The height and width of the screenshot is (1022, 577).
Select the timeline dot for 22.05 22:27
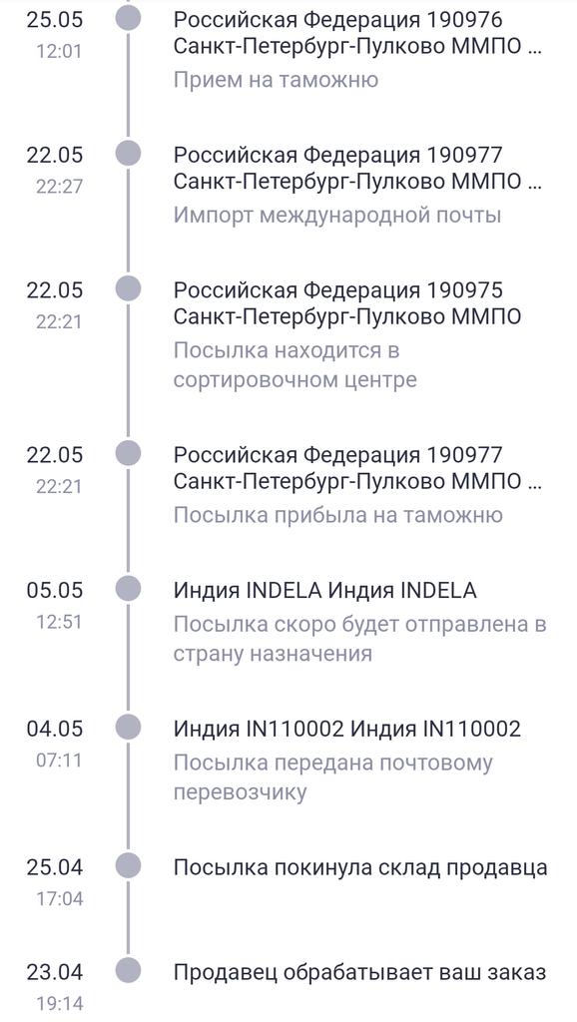pos(128,154)
